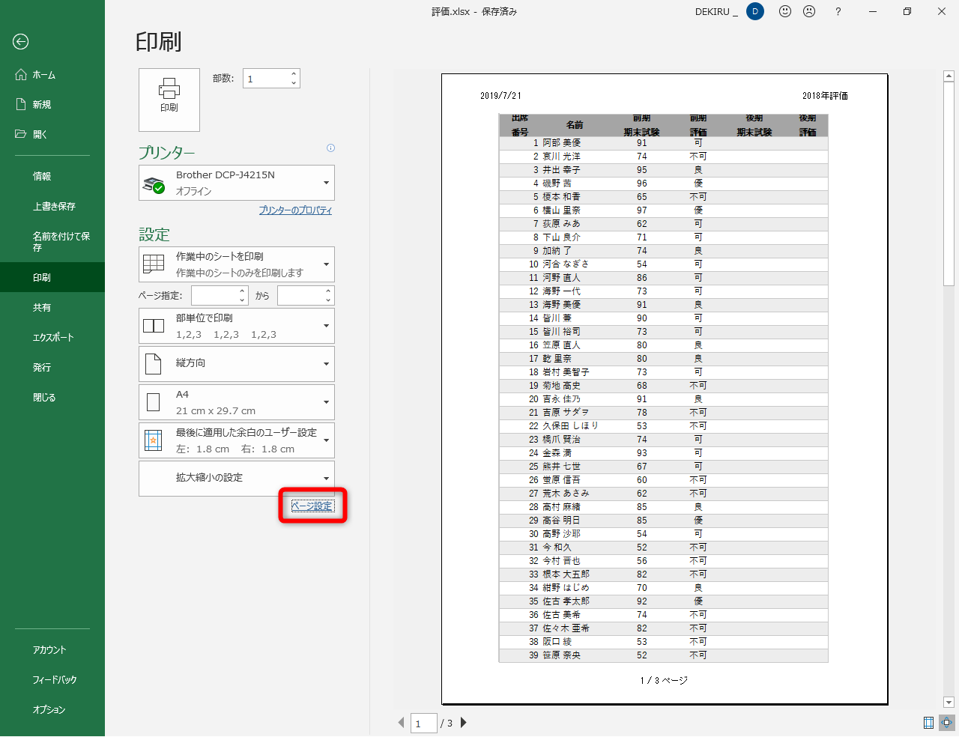This screenshot has height=737, width=959.
Task: Open アカウント in the sidebar
Action: pos(52,650)
